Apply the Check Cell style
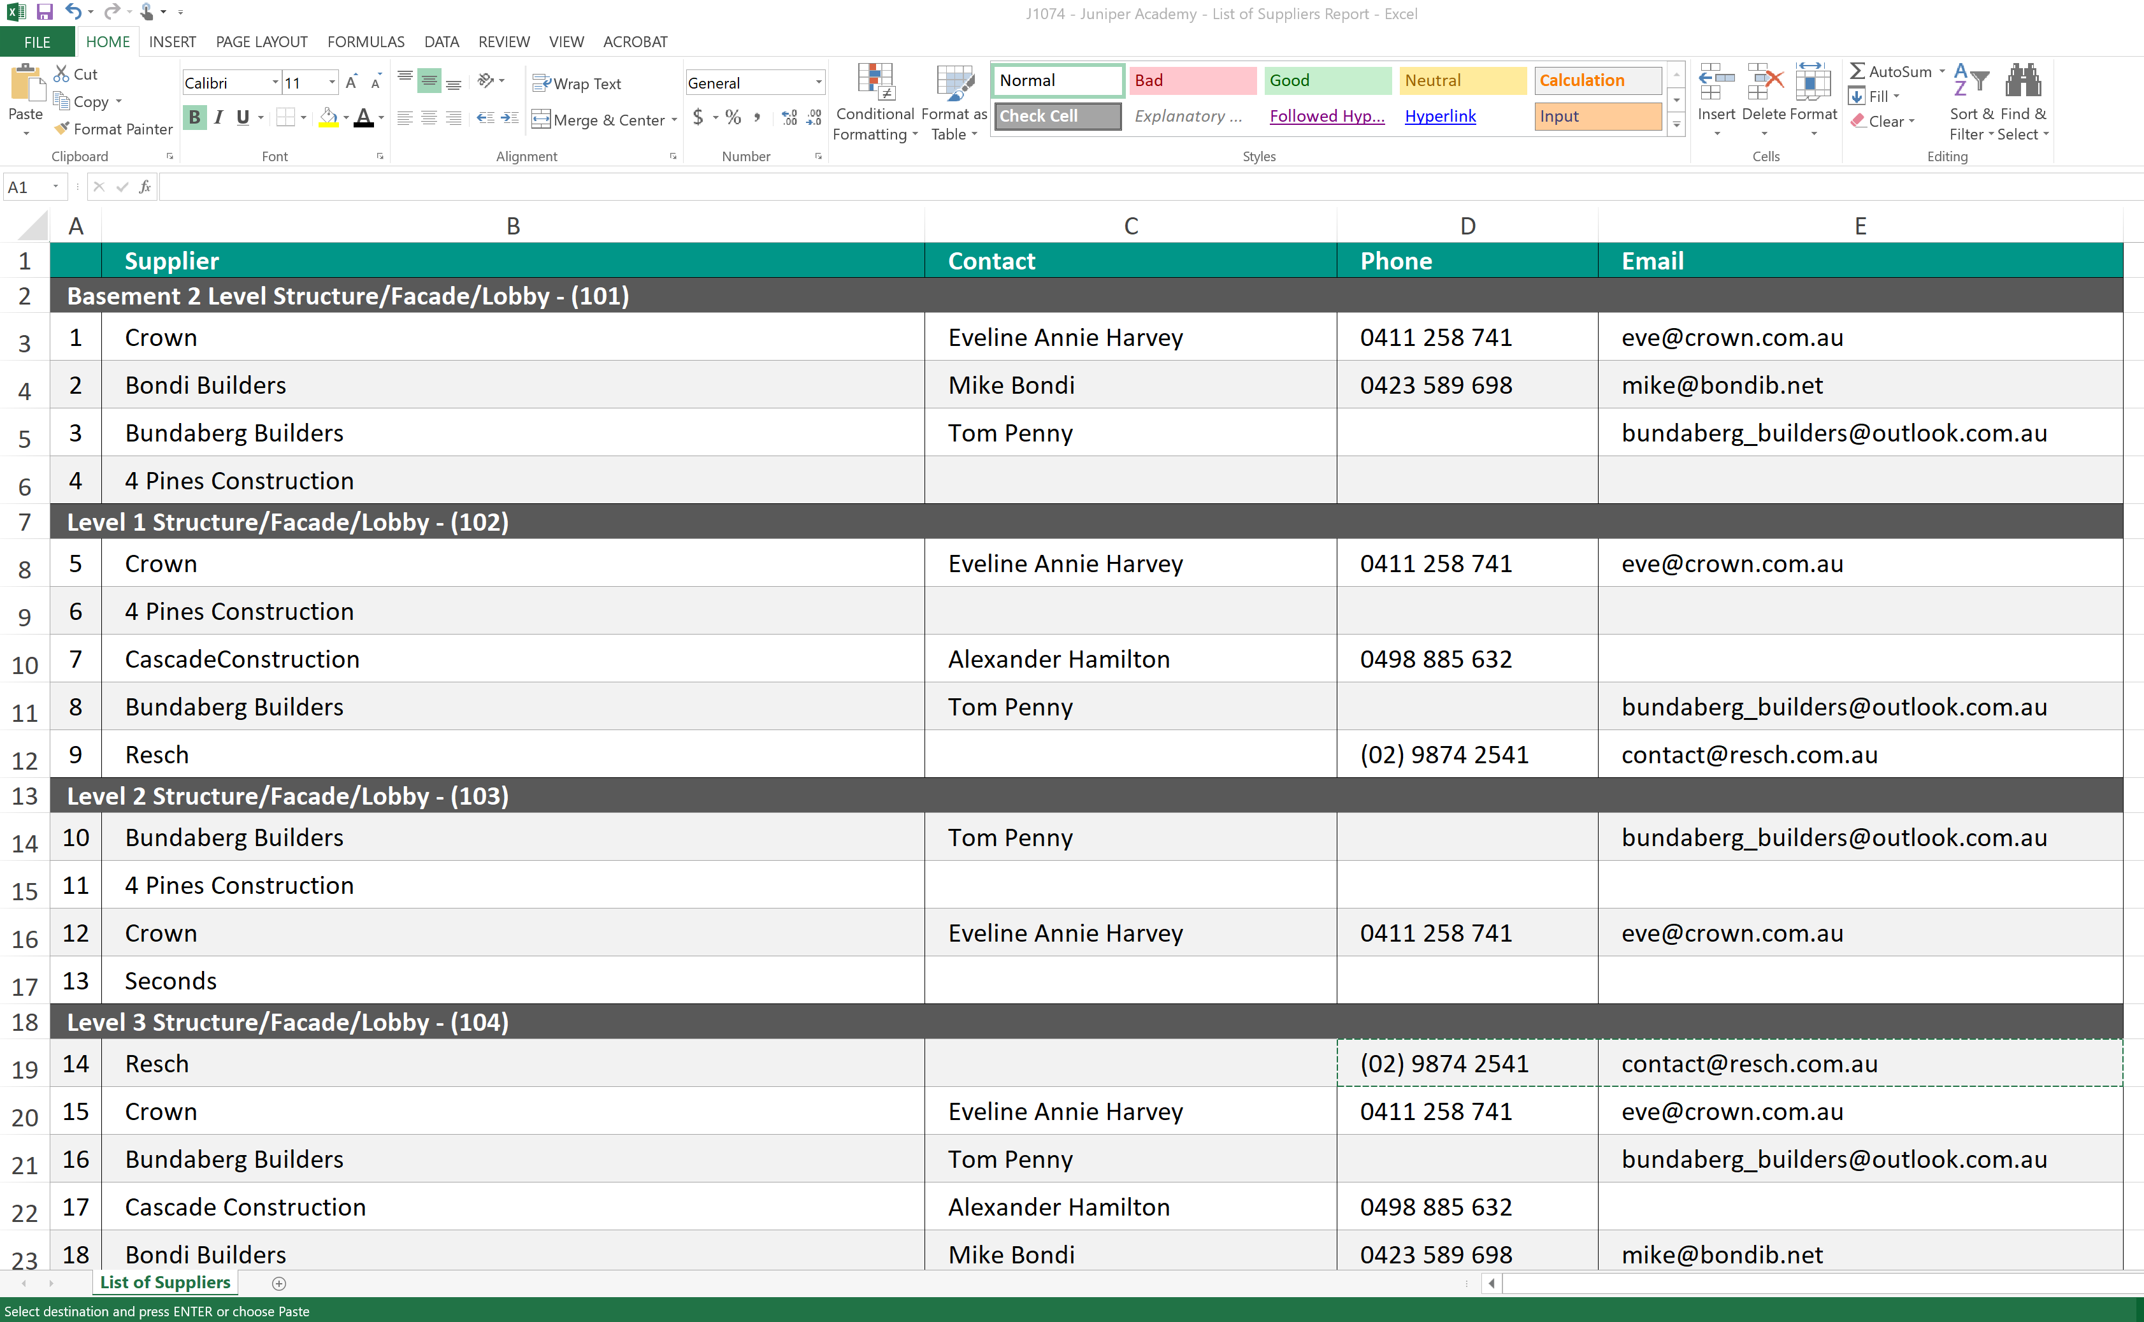This screenshot has width=2144, height=1322. [1057, 117]
